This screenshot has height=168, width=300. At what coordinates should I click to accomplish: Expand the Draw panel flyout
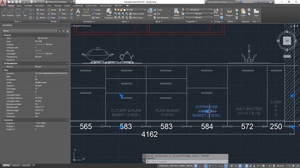tap(18, 21)
